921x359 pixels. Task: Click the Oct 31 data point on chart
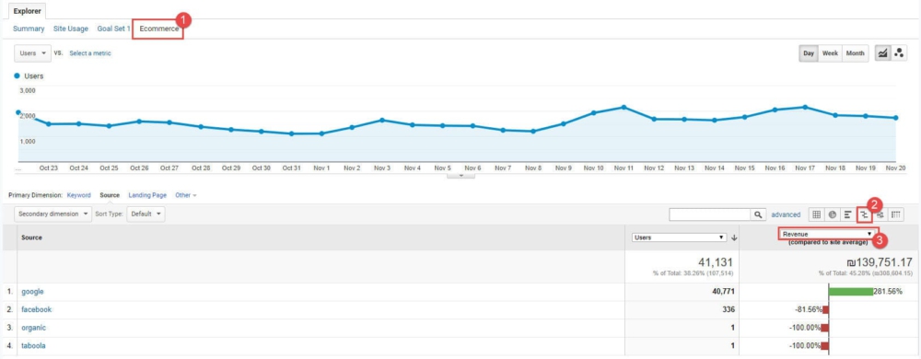(291, 133)
